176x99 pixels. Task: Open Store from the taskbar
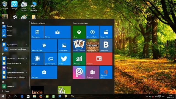28,97
